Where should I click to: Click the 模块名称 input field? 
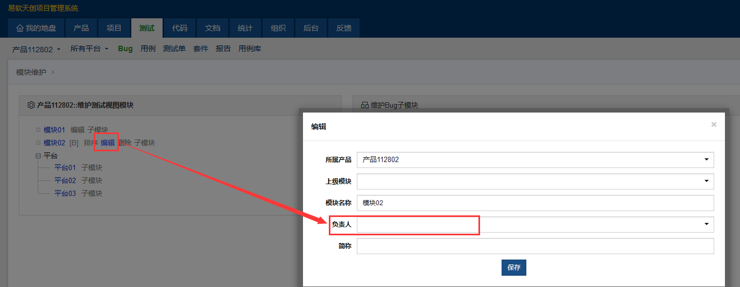[x=535, y=203]
